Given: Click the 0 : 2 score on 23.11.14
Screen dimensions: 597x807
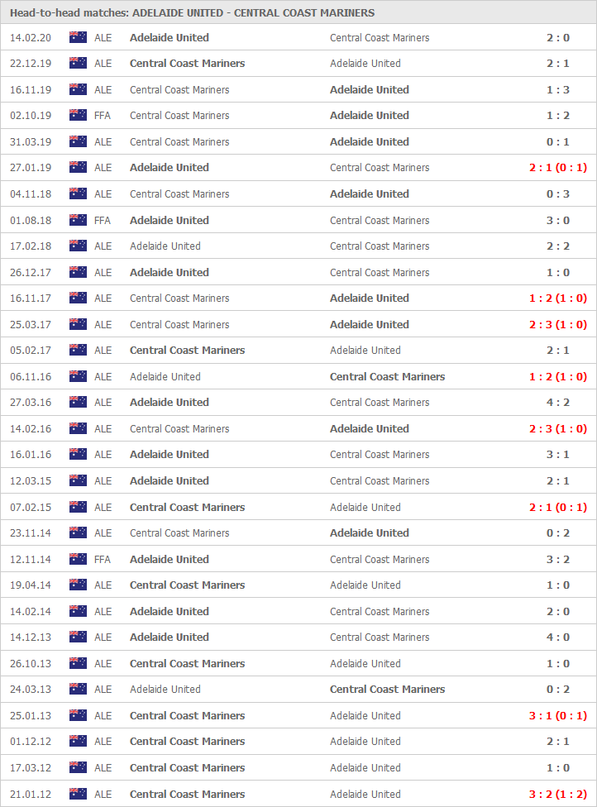Looking at the screenshot, I should click(558, 532).
